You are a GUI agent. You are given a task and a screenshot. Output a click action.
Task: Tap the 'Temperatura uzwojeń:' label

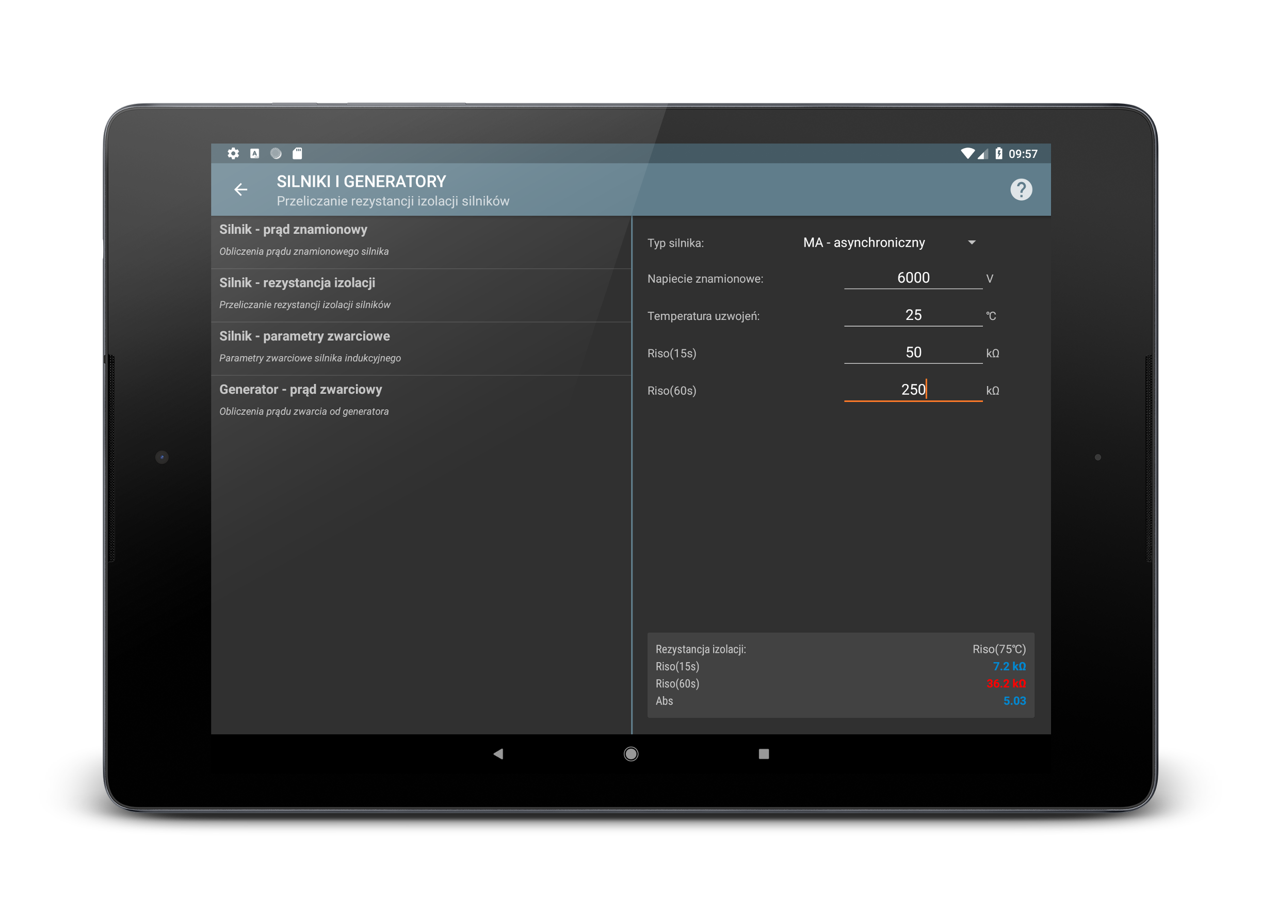703,316
